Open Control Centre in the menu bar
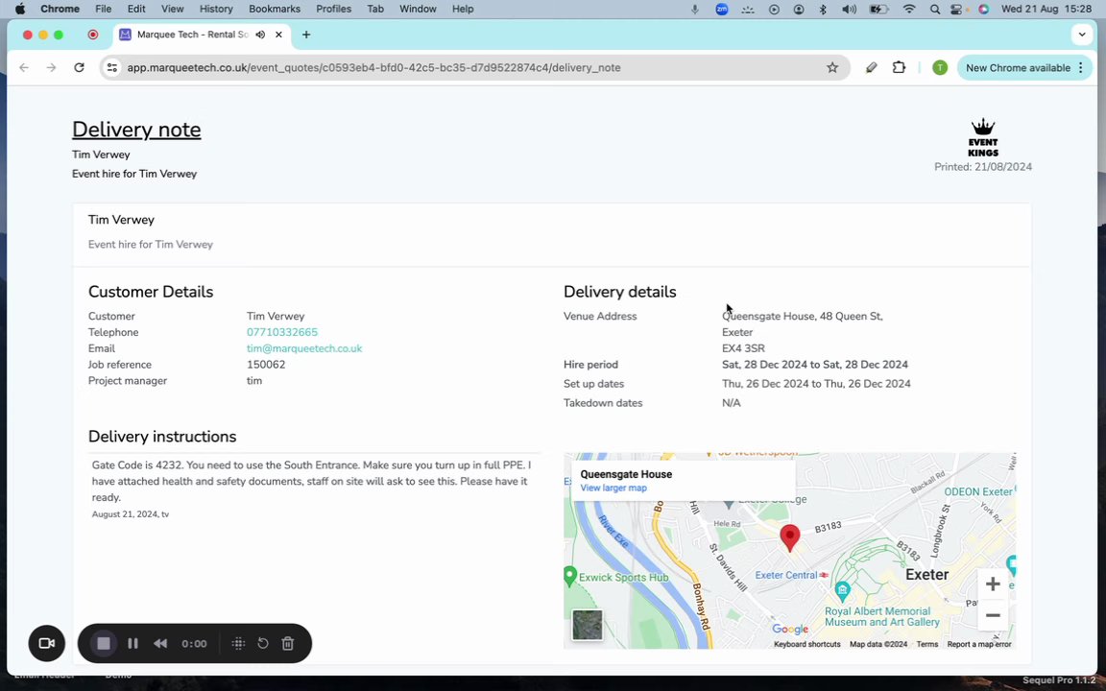The height and width of the screenshot is (691, 1106). pos(956,10)
